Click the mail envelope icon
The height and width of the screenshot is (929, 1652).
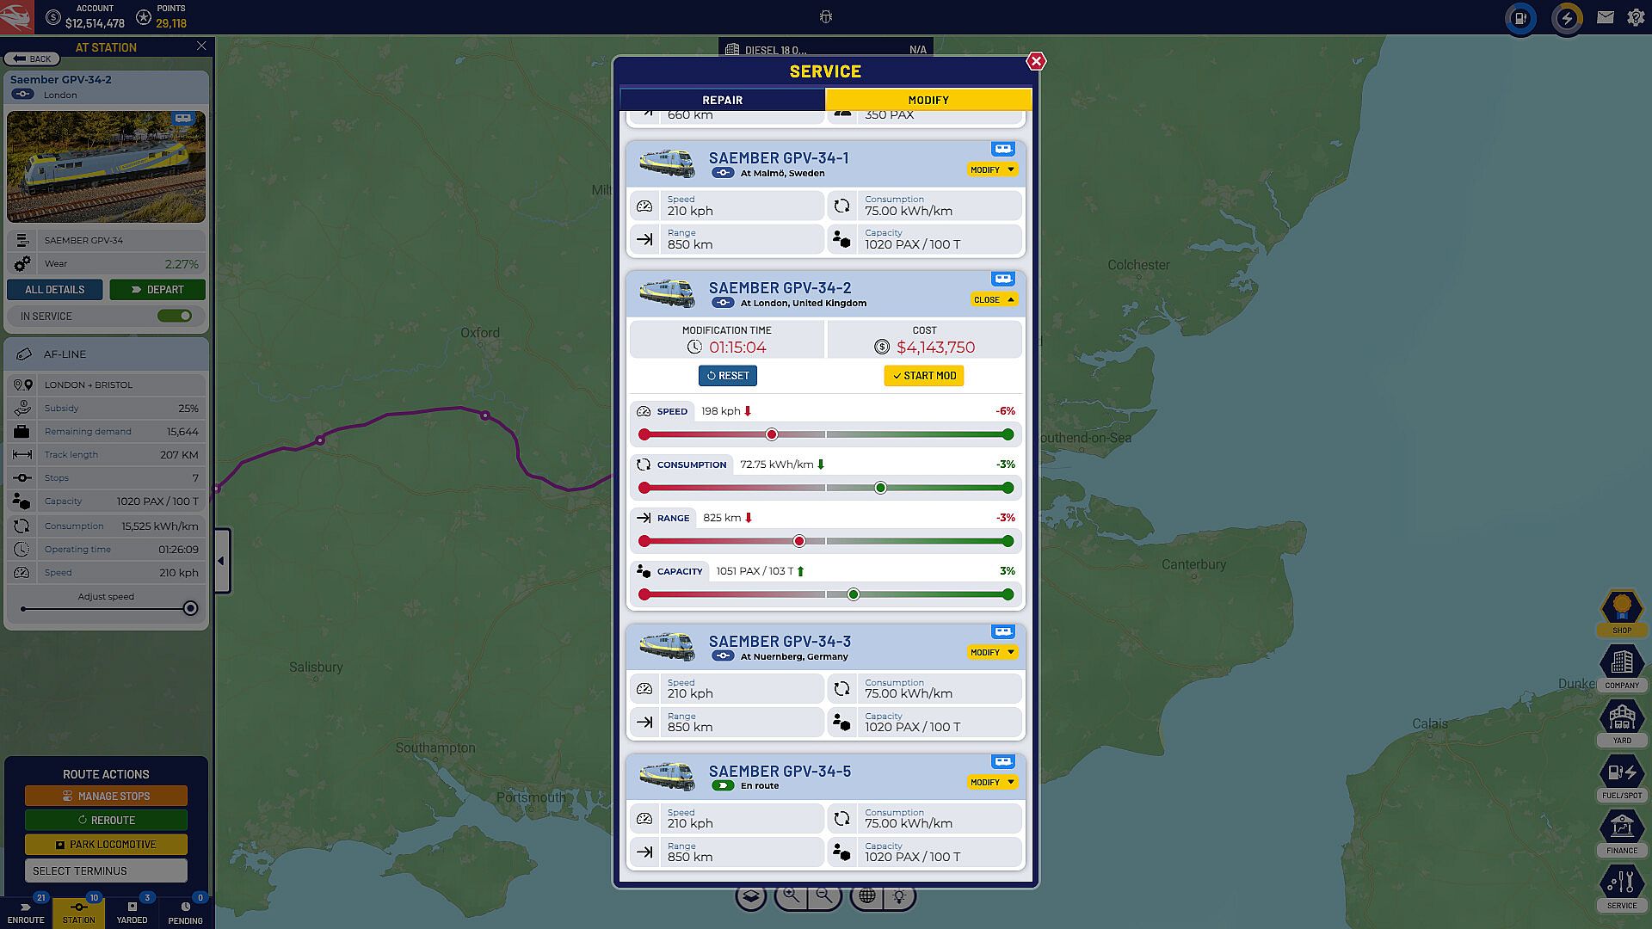(x=1605, y=17)
